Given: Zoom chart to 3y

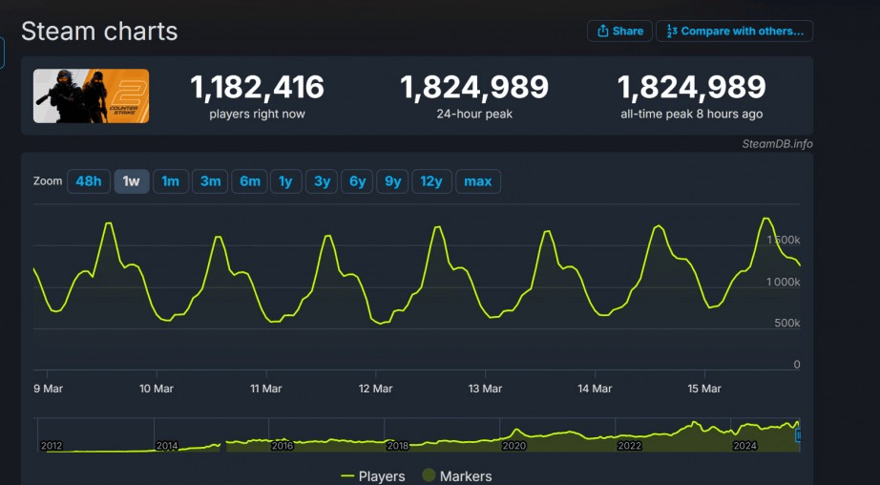Looking at the screenshot, I should 322,181.
